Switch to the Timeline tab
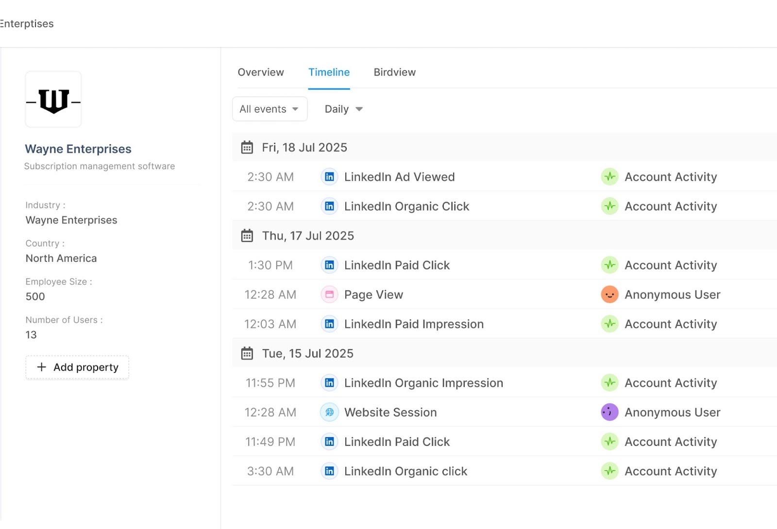The image size is (777, 529). 329,72
